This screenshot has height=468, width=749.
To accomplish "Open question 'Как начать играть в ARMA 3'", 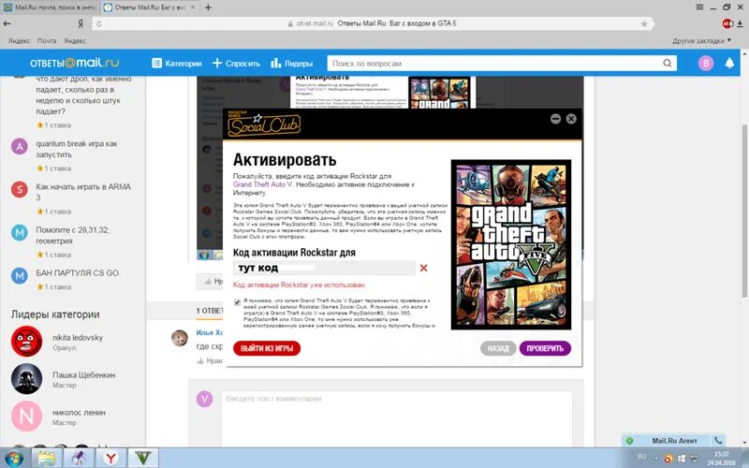I will tap(83, 192).
